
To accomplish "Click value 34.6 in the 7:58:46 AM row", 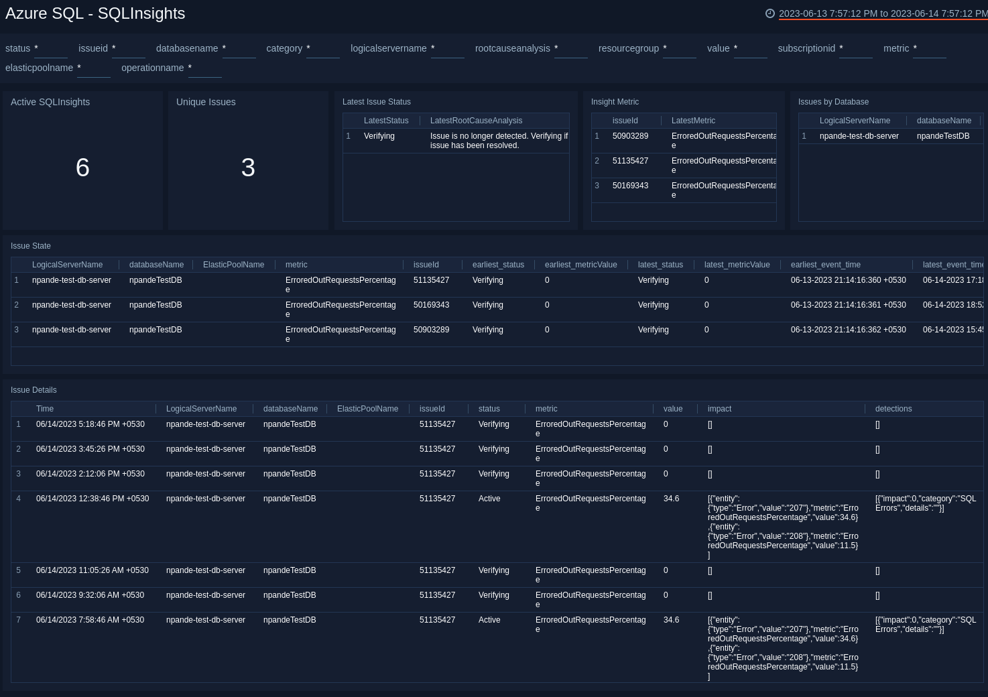I will click(x=671, y=620).
